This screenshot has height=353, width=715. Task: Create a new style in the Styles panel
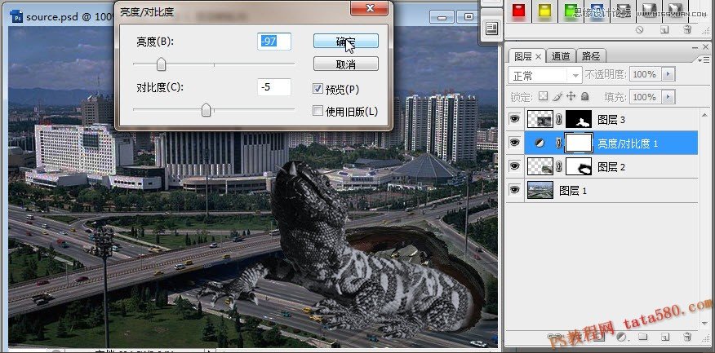[665, 30]
